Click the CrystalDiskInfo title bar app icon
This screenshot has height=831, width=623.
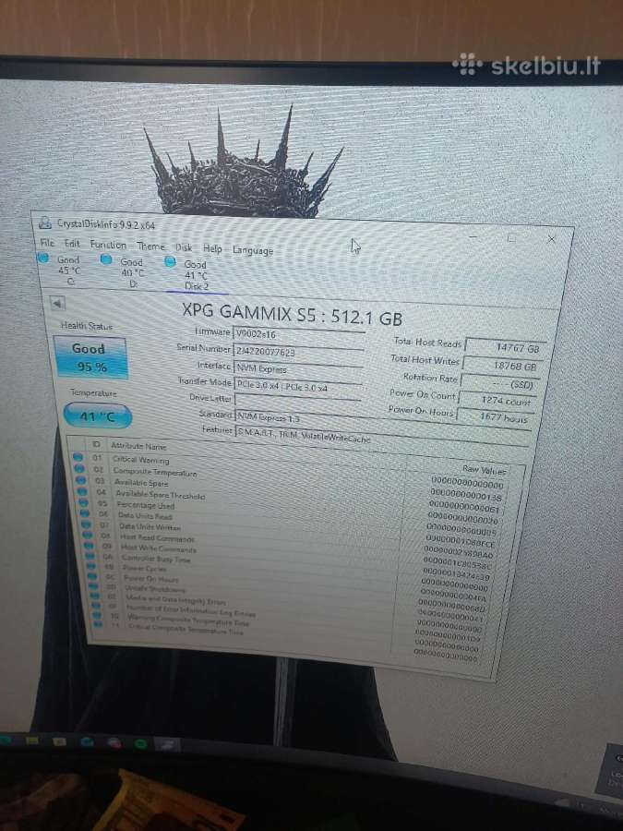(45, 223)
